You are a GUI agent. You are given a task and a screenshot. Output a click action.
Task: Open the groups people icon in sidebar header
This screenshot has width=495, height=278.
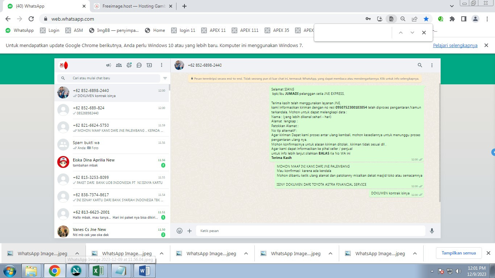pyautogui.click(x=118, y=65)
